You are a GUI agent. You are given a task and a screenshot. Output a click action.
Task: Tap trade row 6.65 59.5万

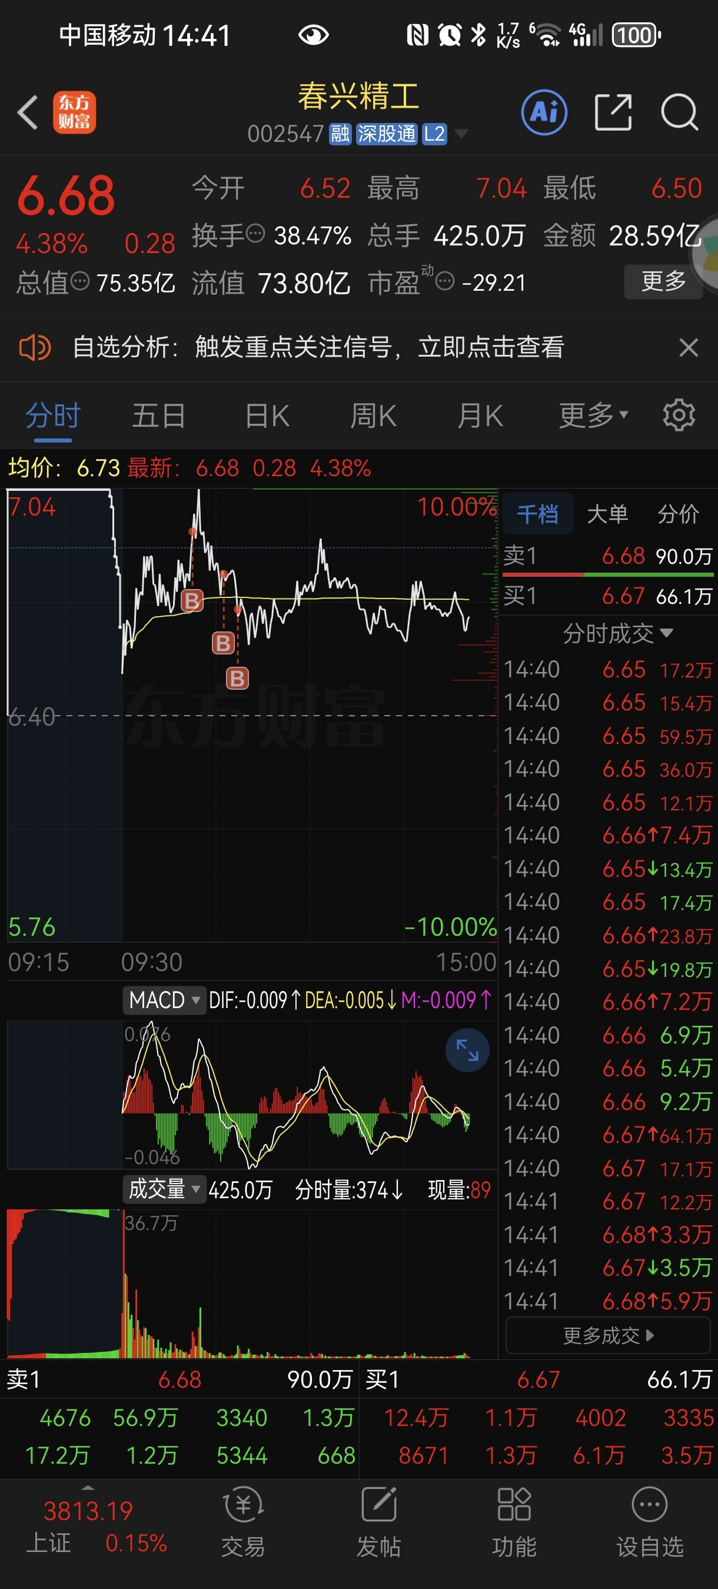click(x=607, y=736)
